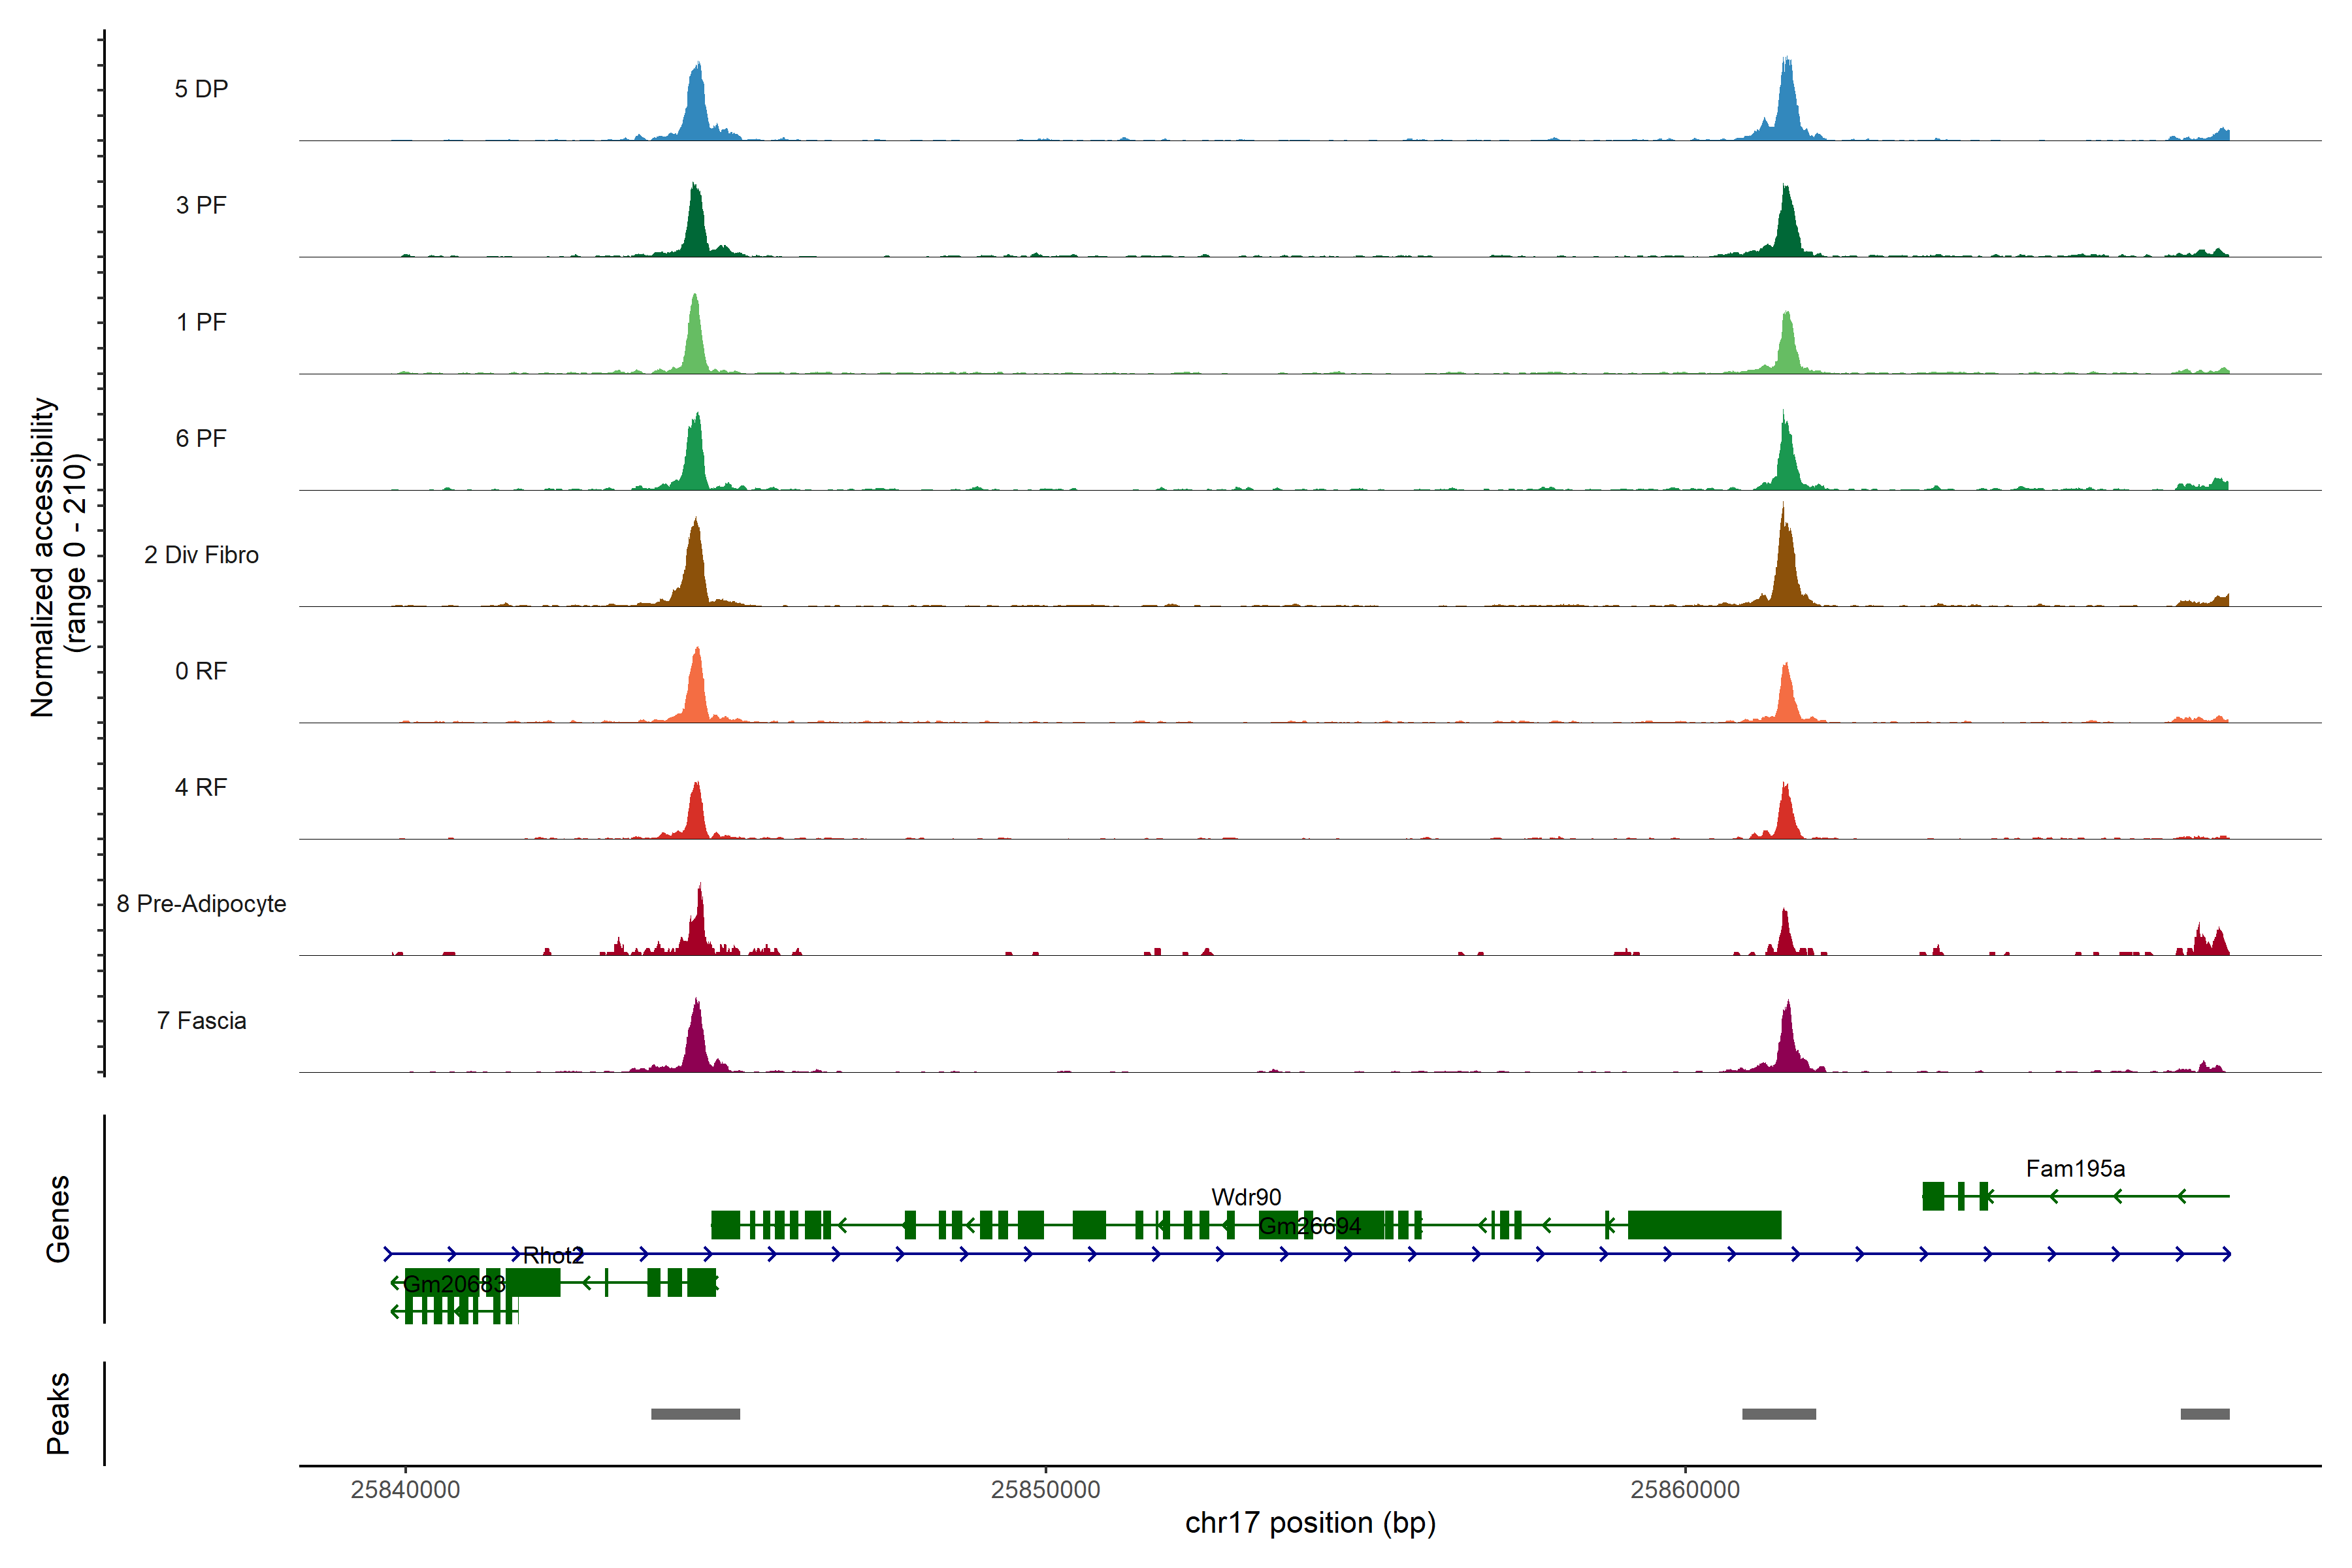Click the 2 Div Fibro label
This screenshot has height=1568, width=2352.
click(x=201, y=554)
